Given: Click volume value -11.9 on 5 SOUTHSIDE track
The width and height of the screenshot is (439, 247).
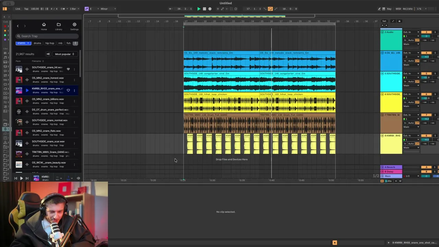Looking at the screenshot, I should click(426, 78).
